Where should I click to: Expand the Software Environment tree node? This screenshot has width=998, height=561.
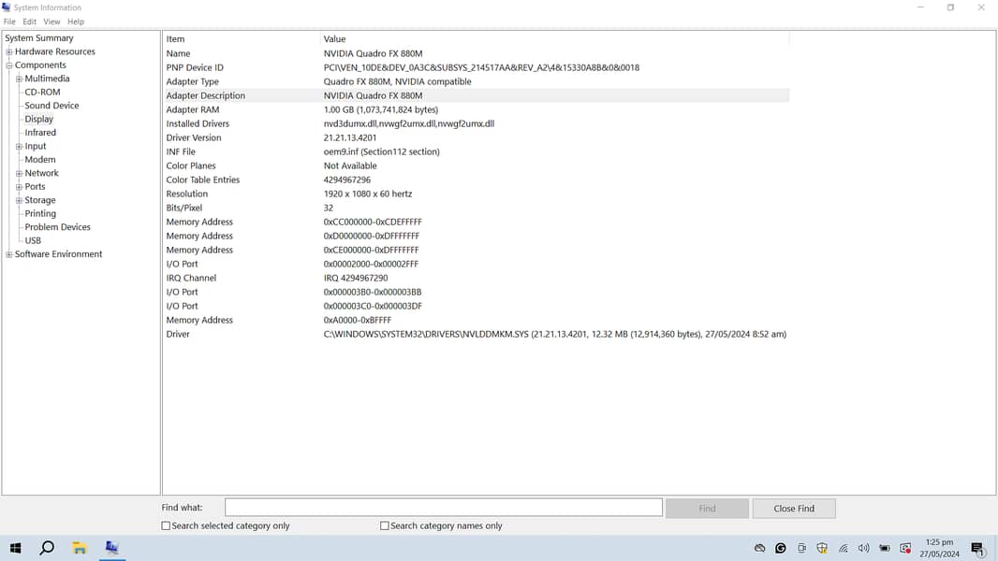pos(9,254)
